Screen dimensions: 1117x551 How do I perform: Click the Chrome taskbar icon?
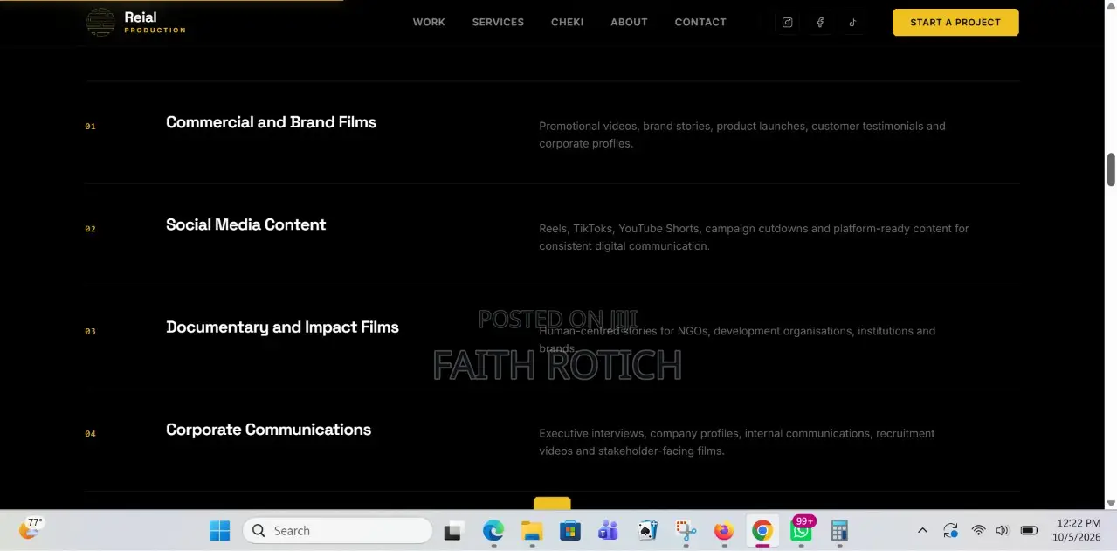(x=762, y=530)
